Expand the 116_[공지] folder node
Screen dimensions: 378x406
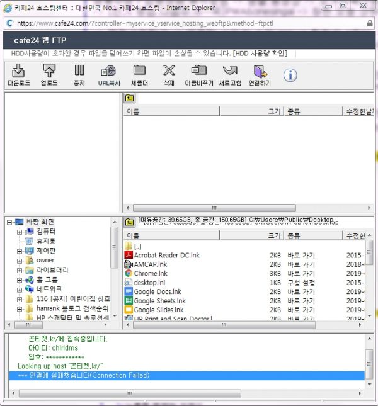pyautogui.click(x=19, y=300)
